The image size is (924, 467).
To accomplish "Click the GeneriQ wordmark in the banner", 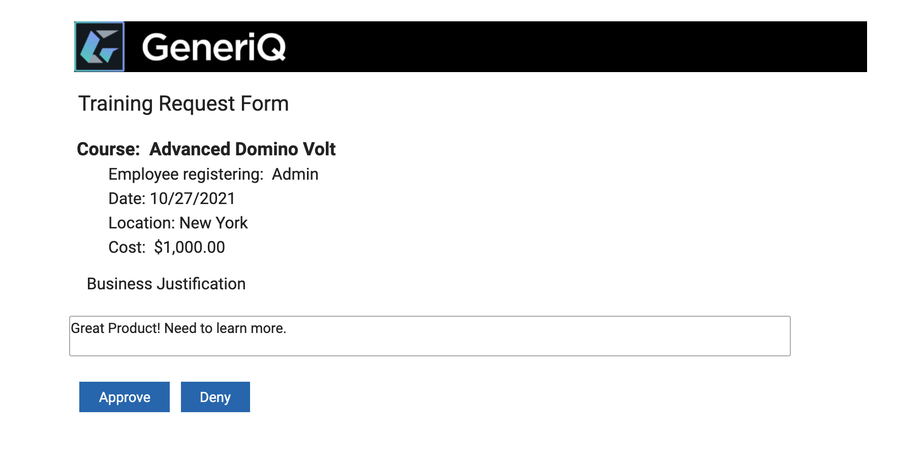I will [214, 47].
